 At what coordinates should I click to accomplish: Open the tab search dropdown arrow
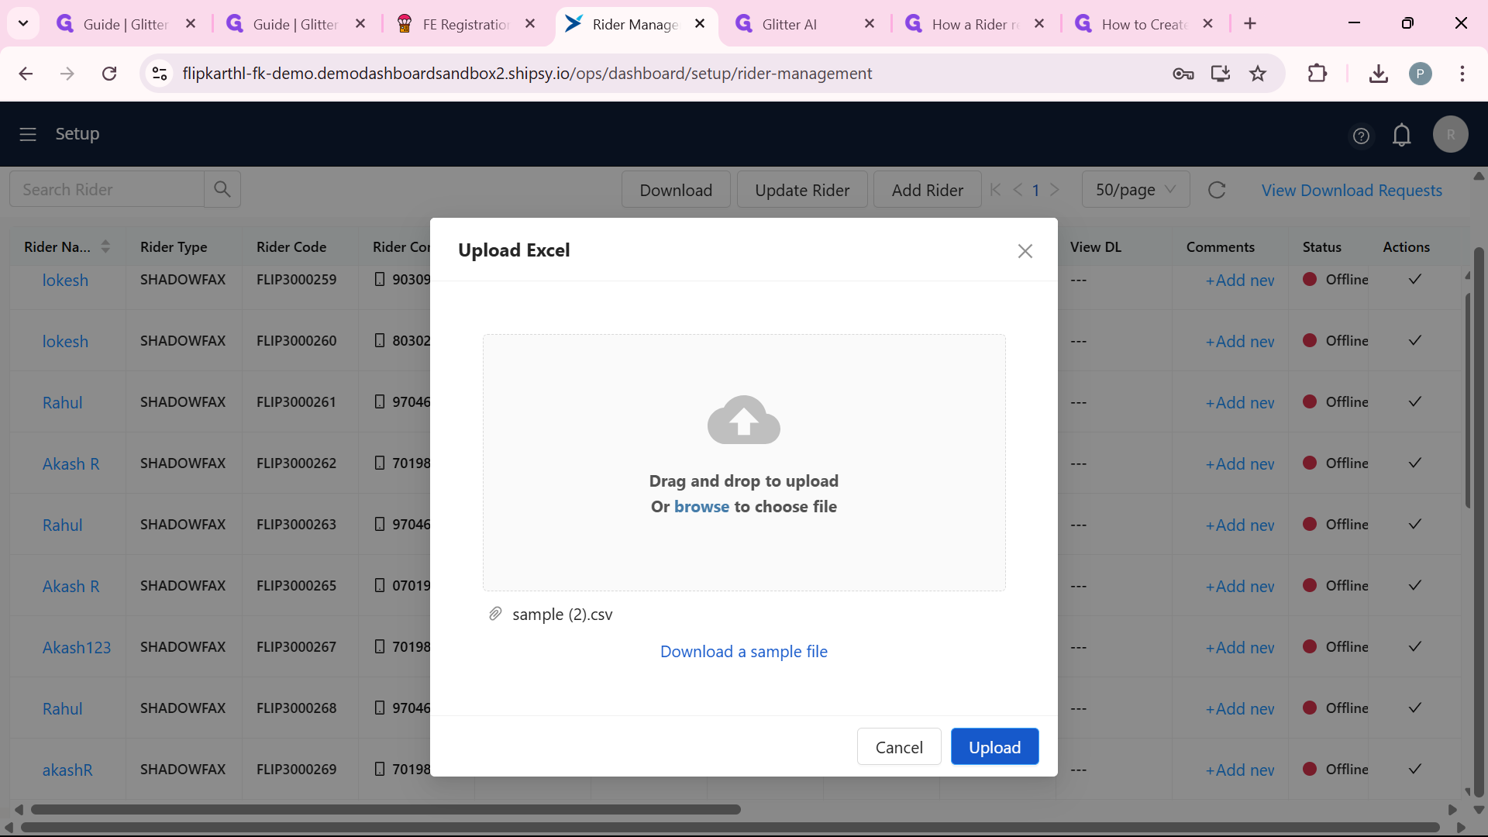point(23,23)
